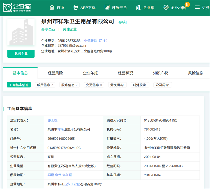Viewport: 210px width, 189px height.
Task: Select the 股东信息 sub-tab
Action: pyautogui.click(x=70, y=85)
